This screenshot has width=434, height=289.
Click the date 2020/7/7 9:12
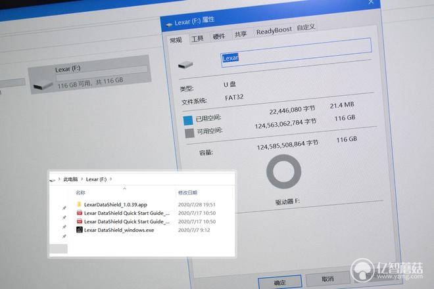(x=194, y=230)
